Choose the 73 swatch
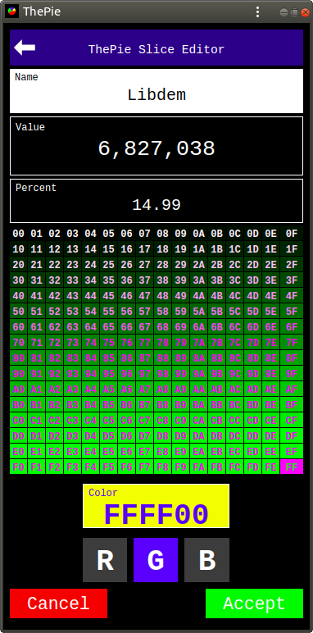The image size is (313, 633). [73, 343]
